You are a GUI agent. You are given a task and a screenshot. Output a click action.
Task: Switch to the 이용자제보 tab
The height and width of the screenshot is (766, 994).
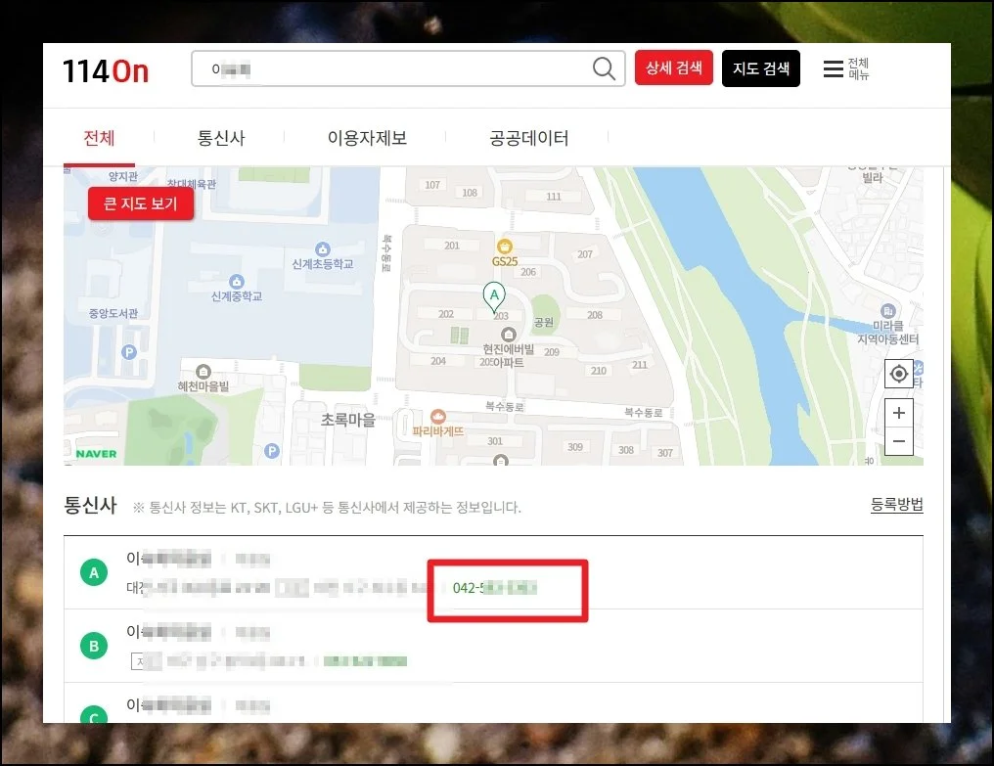[367, 137]
